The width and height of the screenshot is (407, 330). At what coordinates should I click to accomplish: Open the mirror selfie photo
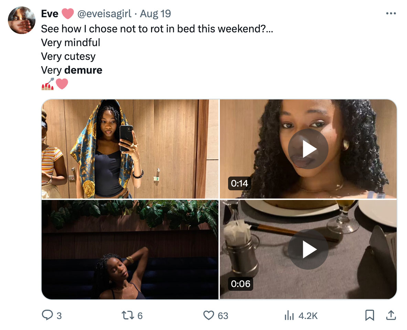130,149
